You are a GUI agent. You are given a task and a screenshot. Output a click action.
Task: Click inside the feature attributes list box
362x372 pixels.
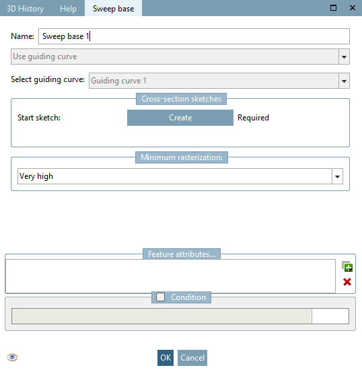pyautogui.click(x=170, y=276)
